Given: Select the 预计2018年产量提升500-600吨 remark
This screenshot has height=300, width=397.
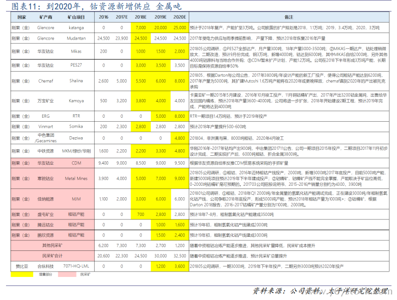Looking at the screenshot, I should [218, 127].
